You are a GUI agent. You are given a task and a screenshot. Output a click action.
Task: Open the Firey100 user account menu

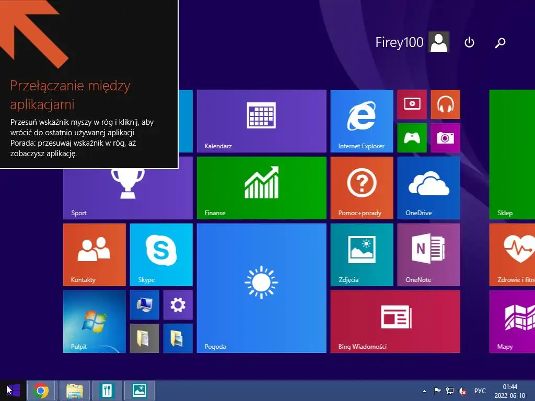click(x=412, y=42)
